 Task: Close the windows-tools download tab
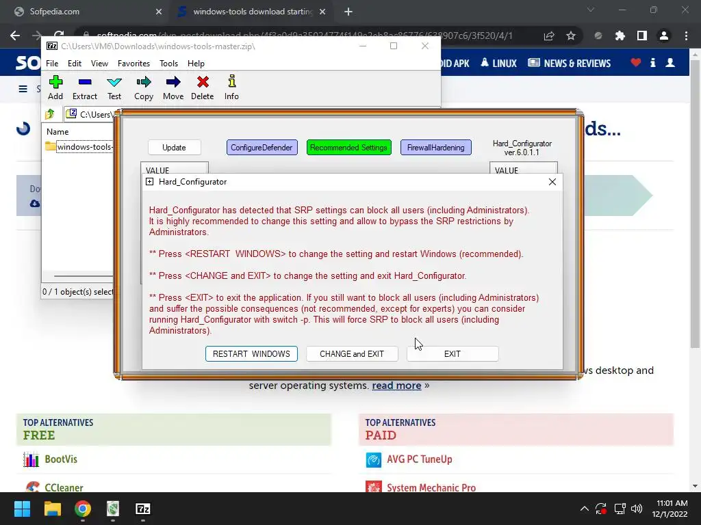(322, 12)
